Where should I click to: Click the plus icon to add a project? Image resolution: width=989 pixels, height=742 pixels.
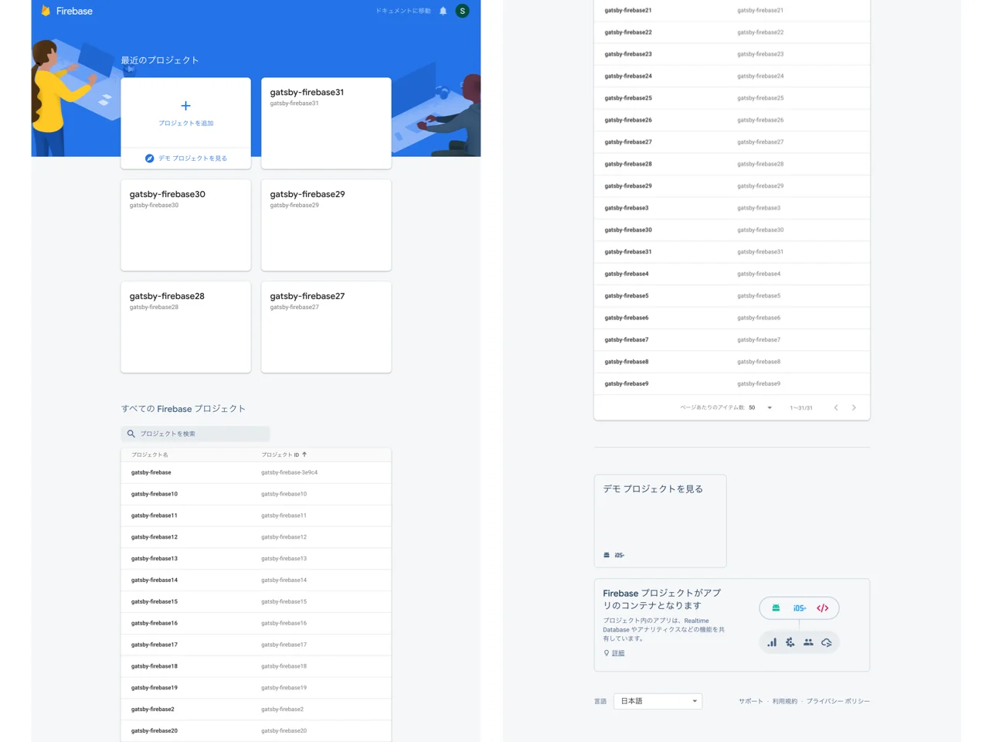pos(185,105)
